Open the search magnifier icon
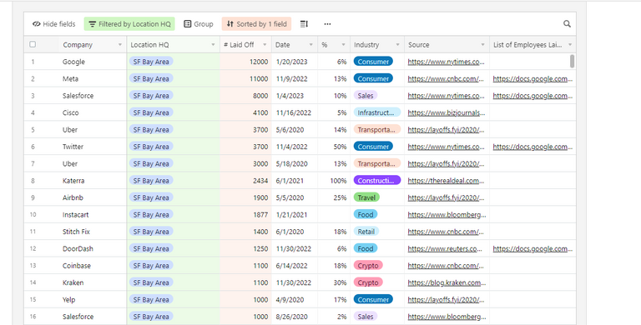Viewport: 641px width, 325px height. [x=567, y=23]
